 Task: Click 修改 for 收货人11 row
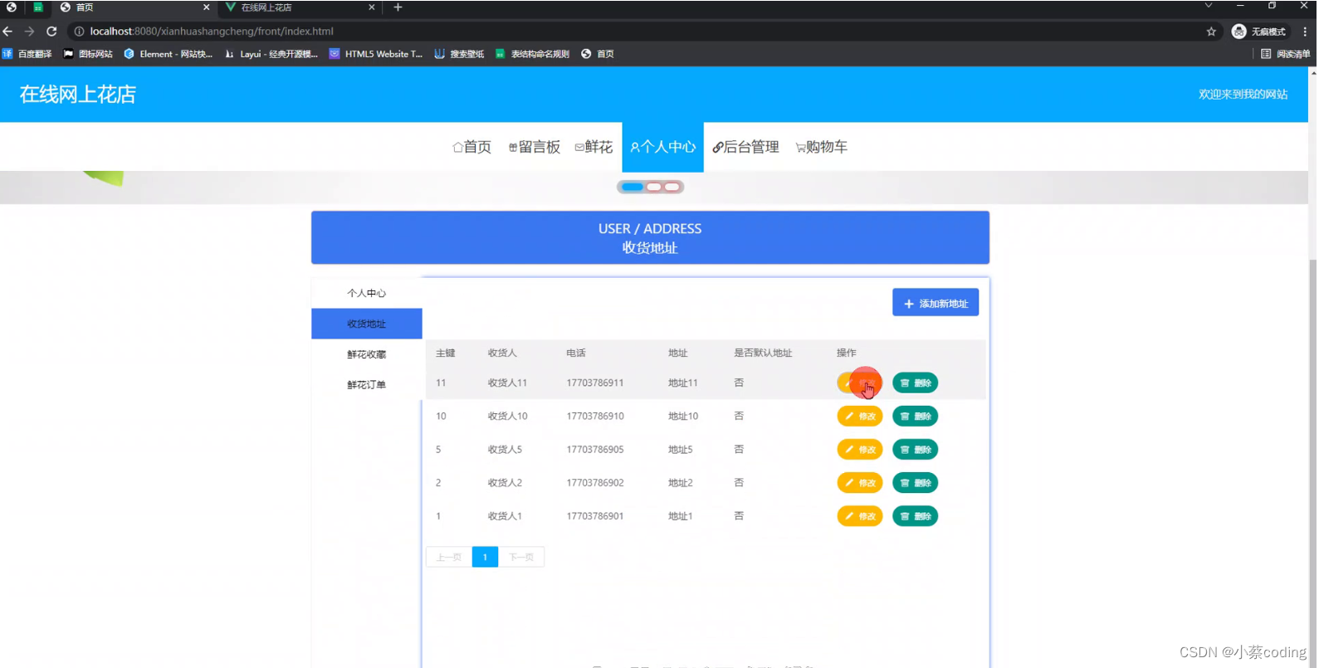coord(859,383)
